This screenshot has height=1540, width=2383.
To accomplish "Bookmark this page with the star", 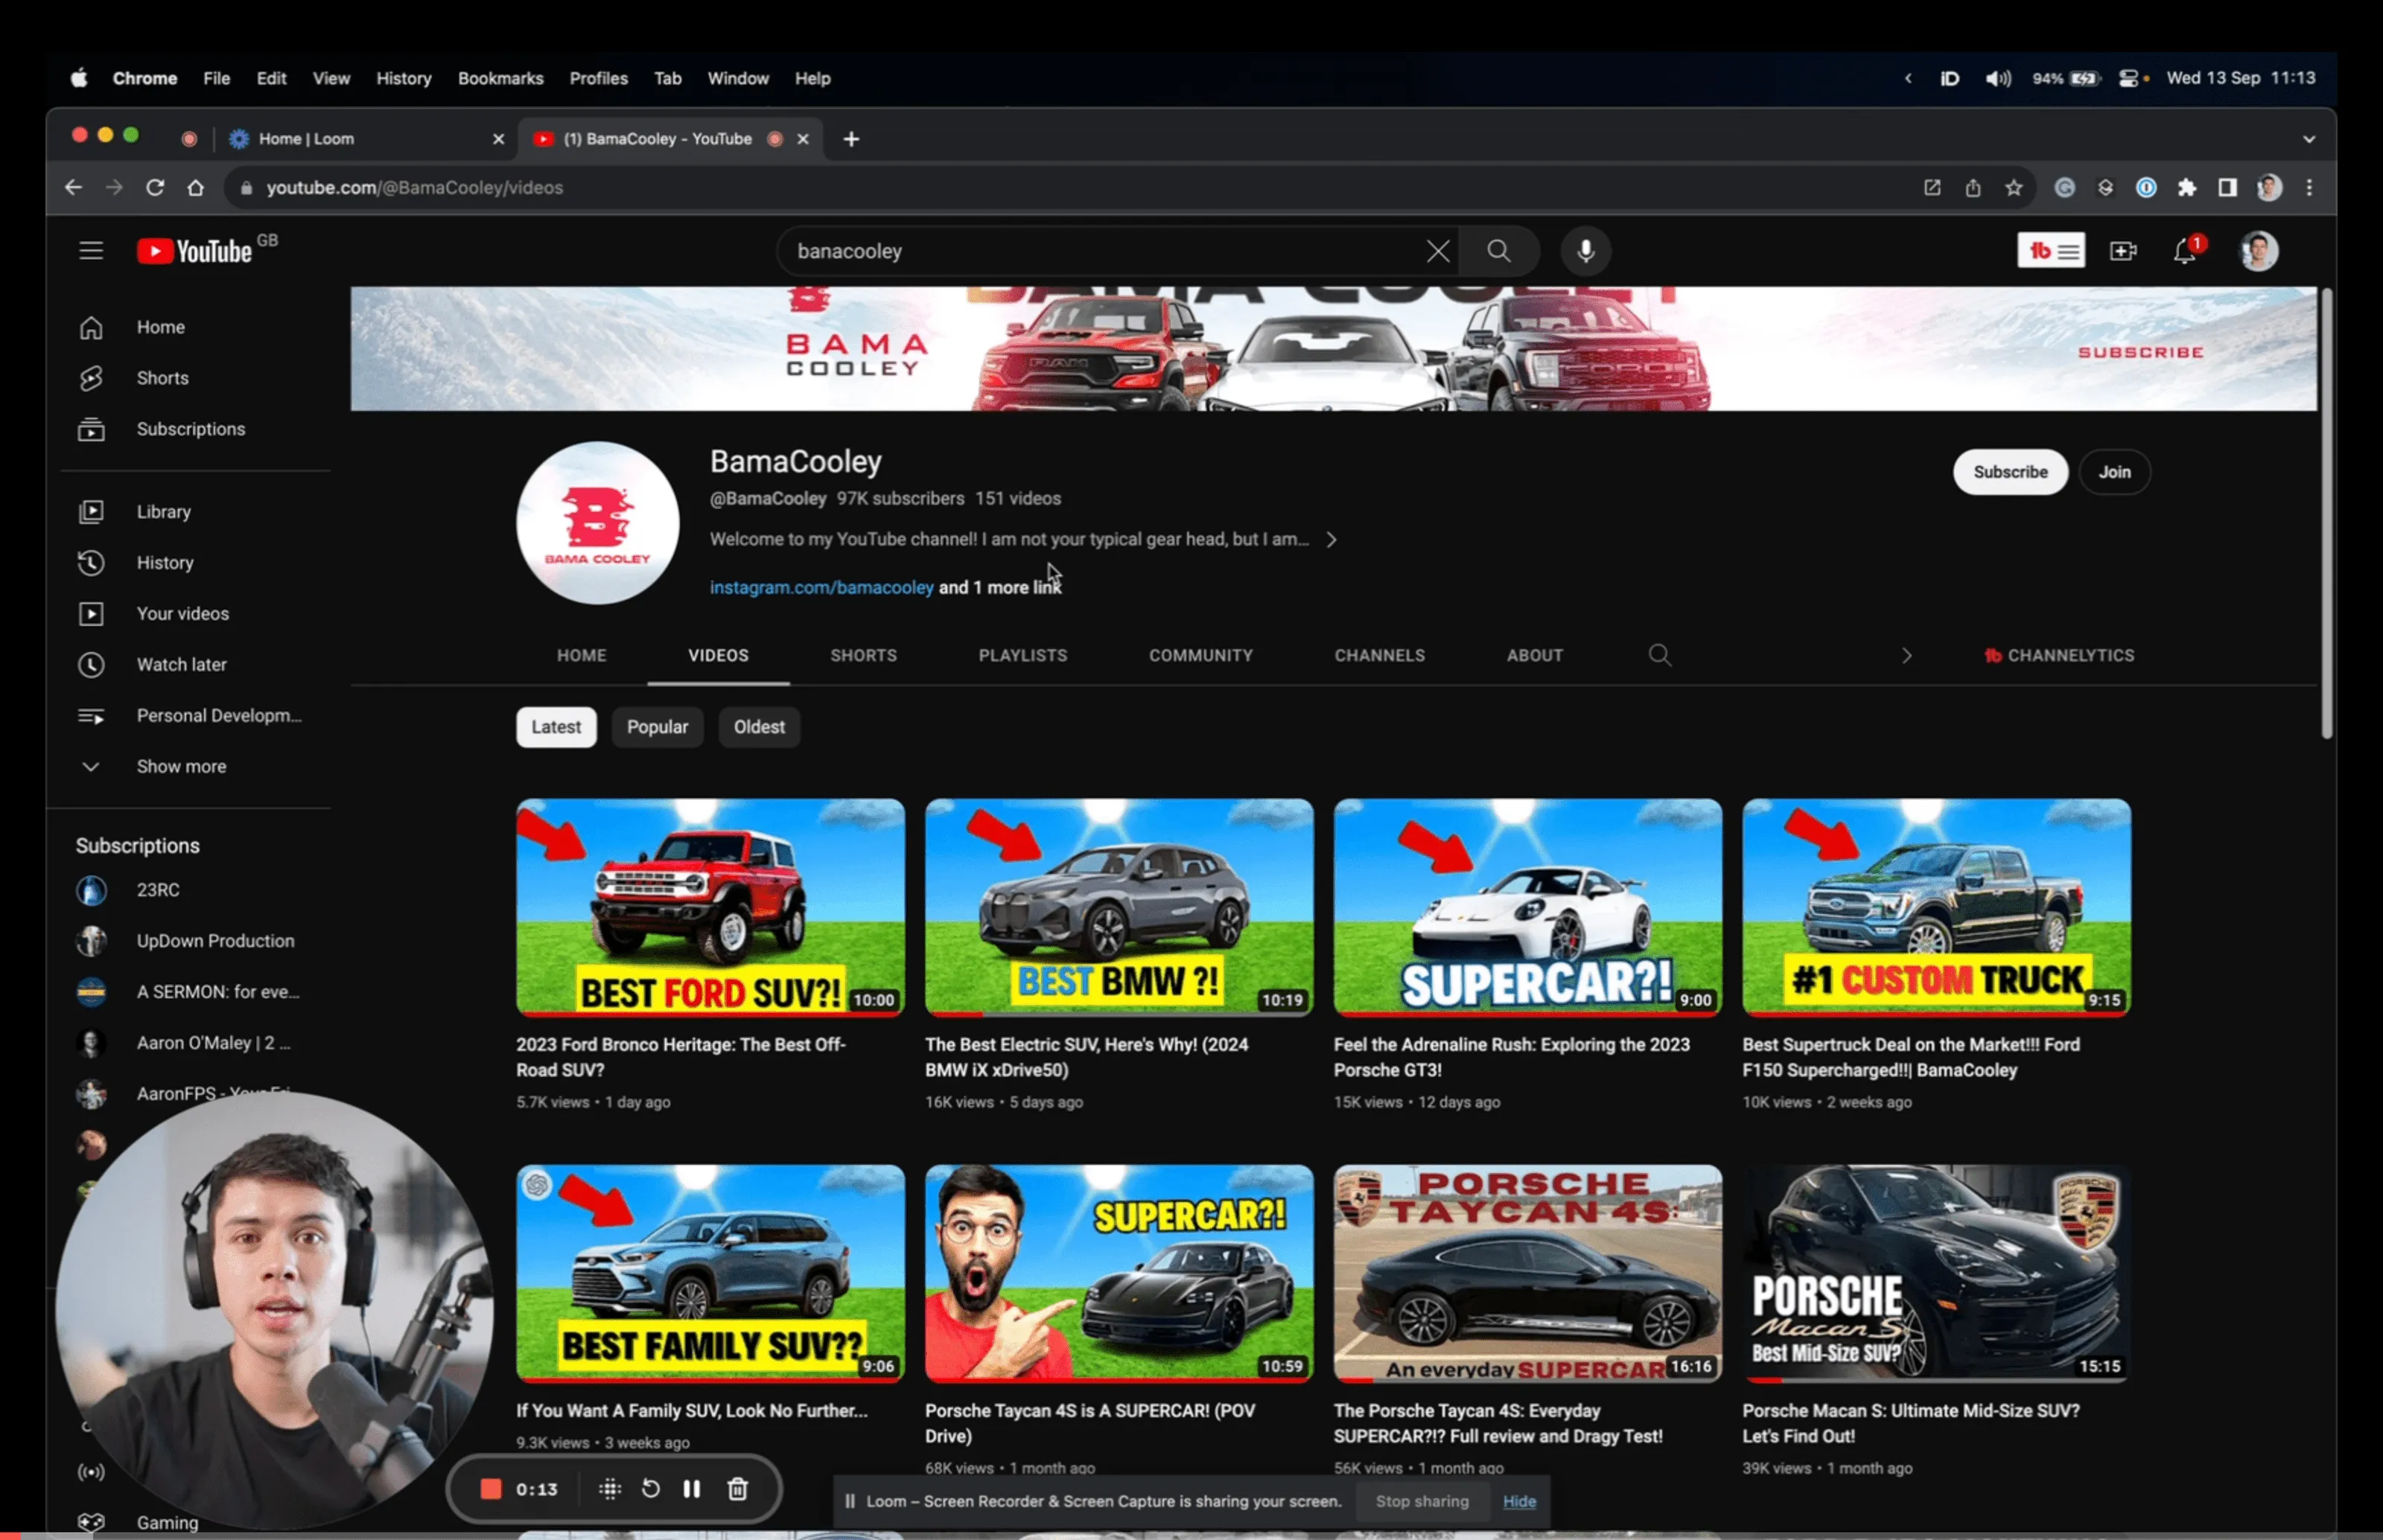I will point(2014,187).
